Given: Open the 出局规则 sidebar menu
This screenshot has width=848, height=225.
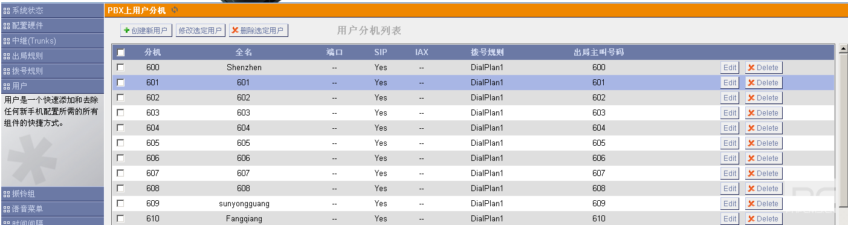Looking at the screenshot, I should 52,56.
